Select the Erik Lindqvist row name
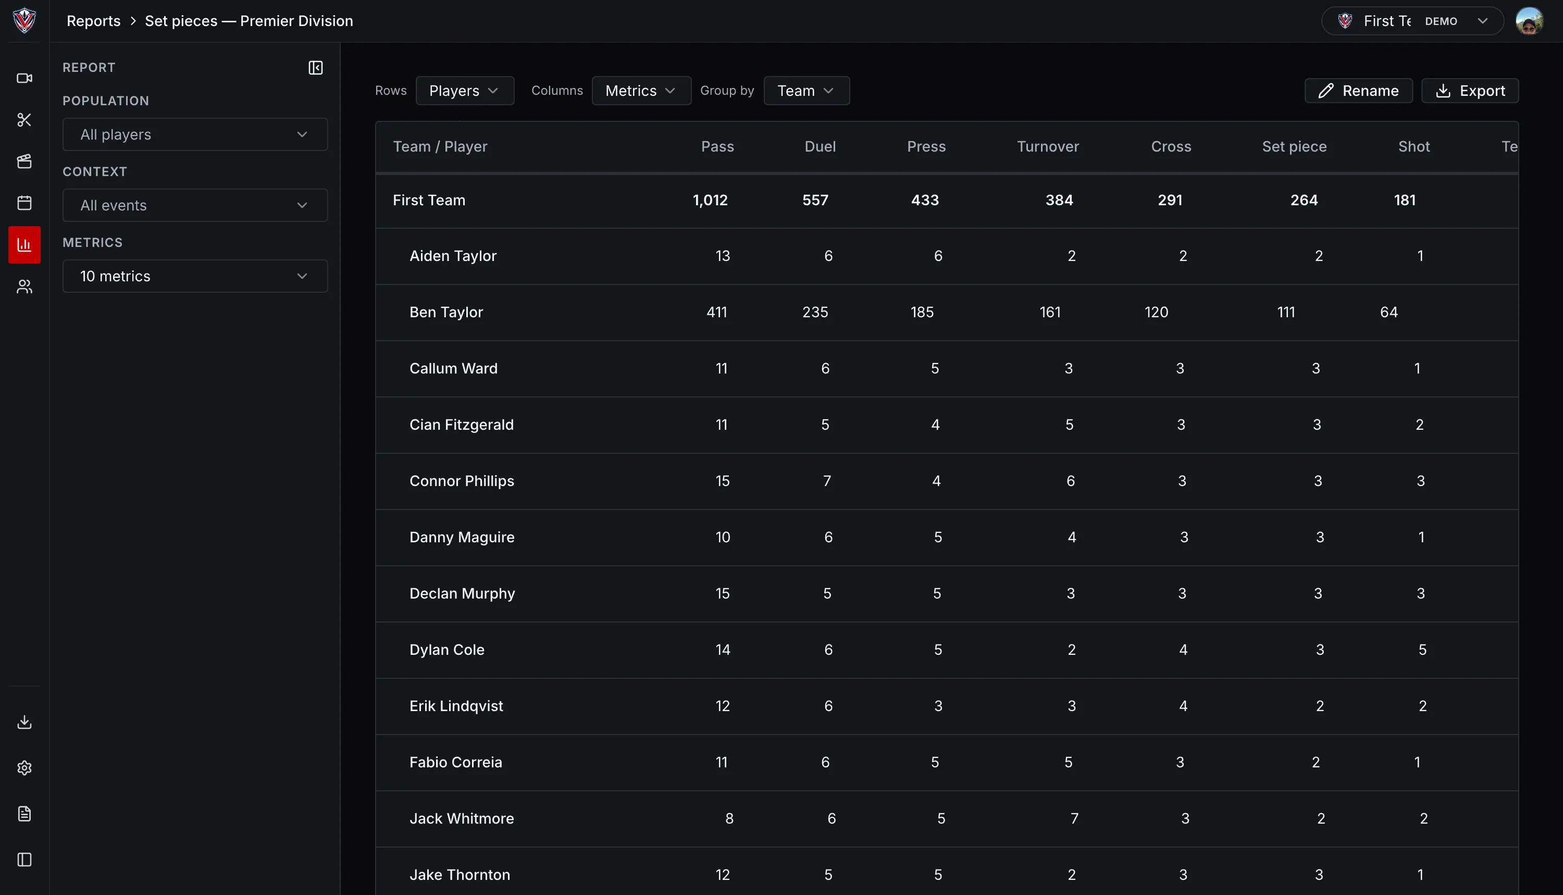The width and height of the screenshot is (1563, 895). (456, 706)
